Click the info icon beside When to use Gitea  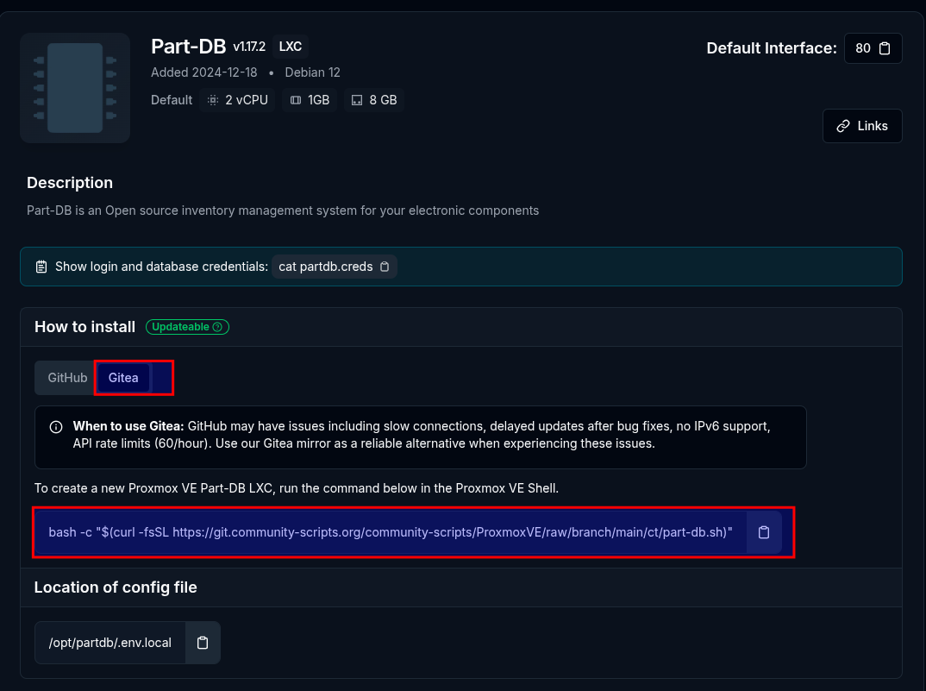pyautogui.click(x=56, y=427)
